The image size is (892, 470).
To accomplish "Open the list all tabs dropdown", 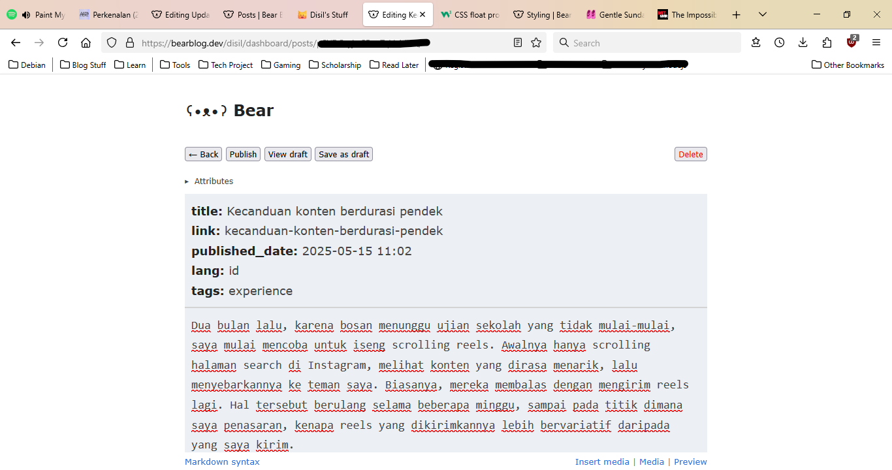I will point(763,14).
